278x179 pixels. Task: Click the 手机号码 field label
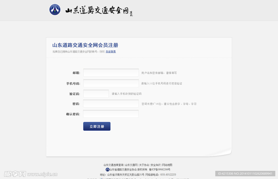click(x=73, y=84)
